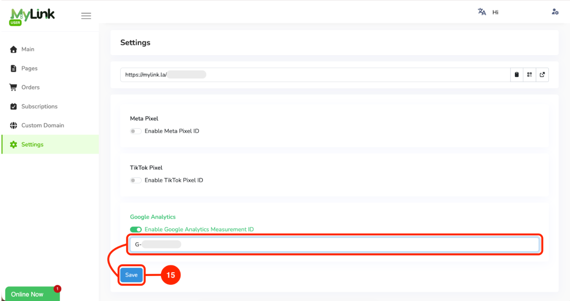Click the chat notification badge
Screen dimensions: 570x301
[x=57, y=289]
